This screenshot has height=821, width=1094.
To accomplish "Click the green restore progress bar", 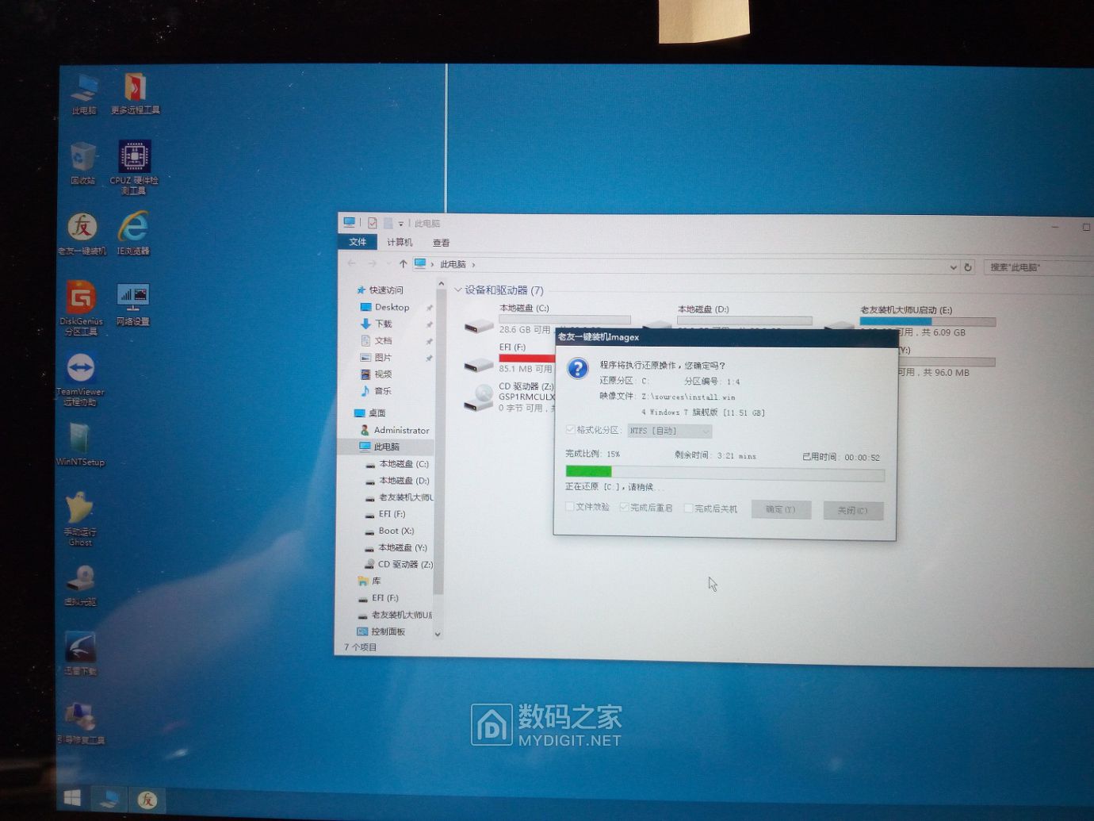I will (x=725, y=474).
